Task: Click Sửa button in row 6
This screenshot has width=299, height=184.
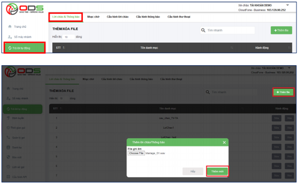Action: click(x=277, y=166)
